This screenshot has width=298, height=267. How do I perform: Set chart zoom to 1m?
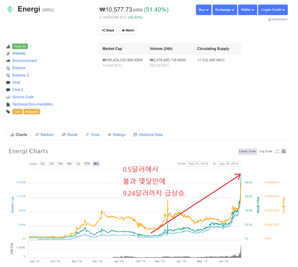click(x=60, y=164)
